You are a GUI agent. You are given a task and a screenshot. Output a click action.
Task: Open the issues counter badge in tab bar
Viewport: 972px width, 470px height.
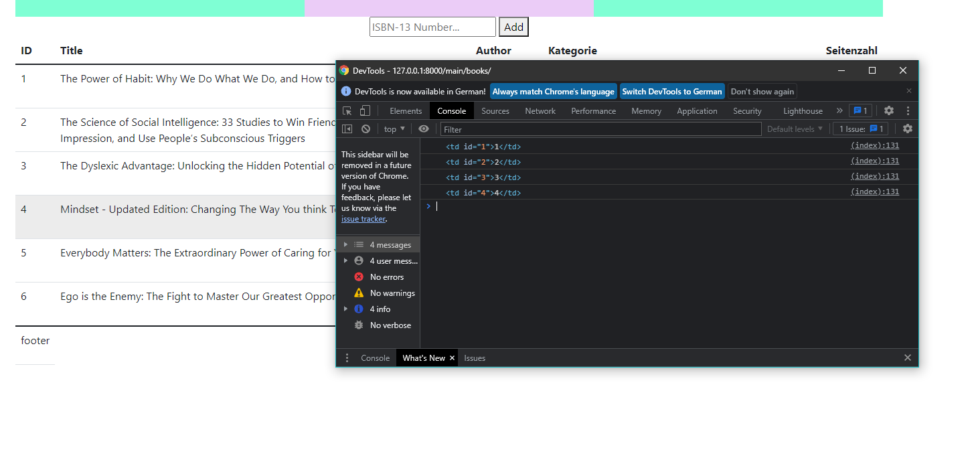coord(860,111)
